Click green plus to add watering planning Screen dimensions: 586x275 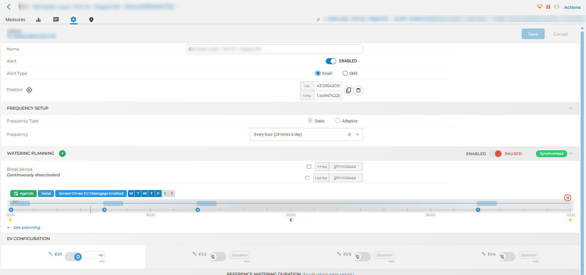tap(63, 153)
